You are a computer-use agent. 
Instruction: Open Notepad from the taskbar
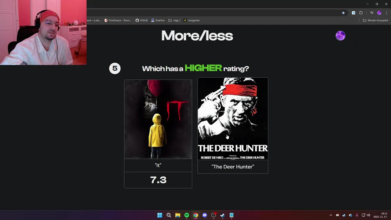[232, 215]
